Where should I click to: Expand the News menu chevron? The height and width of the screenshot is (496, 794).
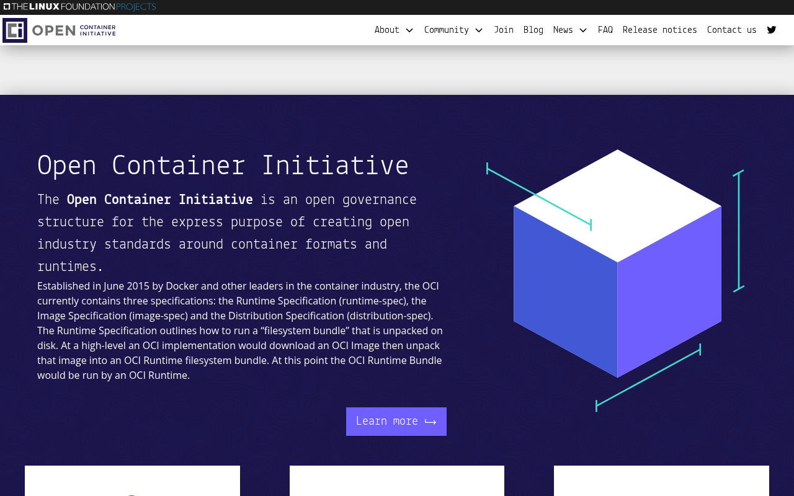pyautogui.click(x=583, y=30)
